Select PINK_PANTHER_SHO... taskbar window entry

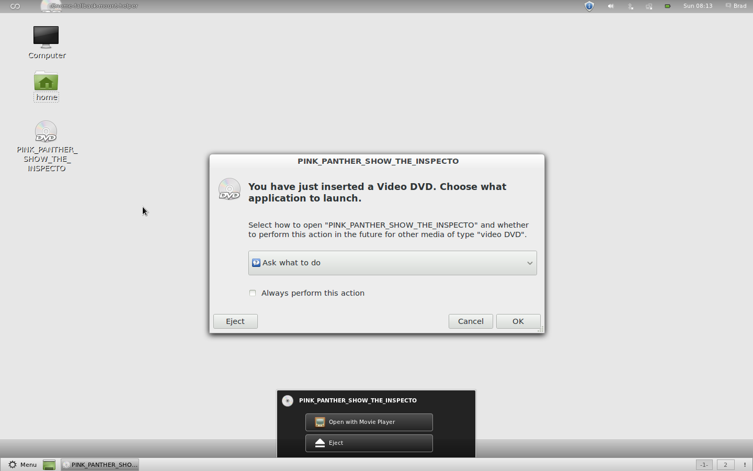click(100, 465)
